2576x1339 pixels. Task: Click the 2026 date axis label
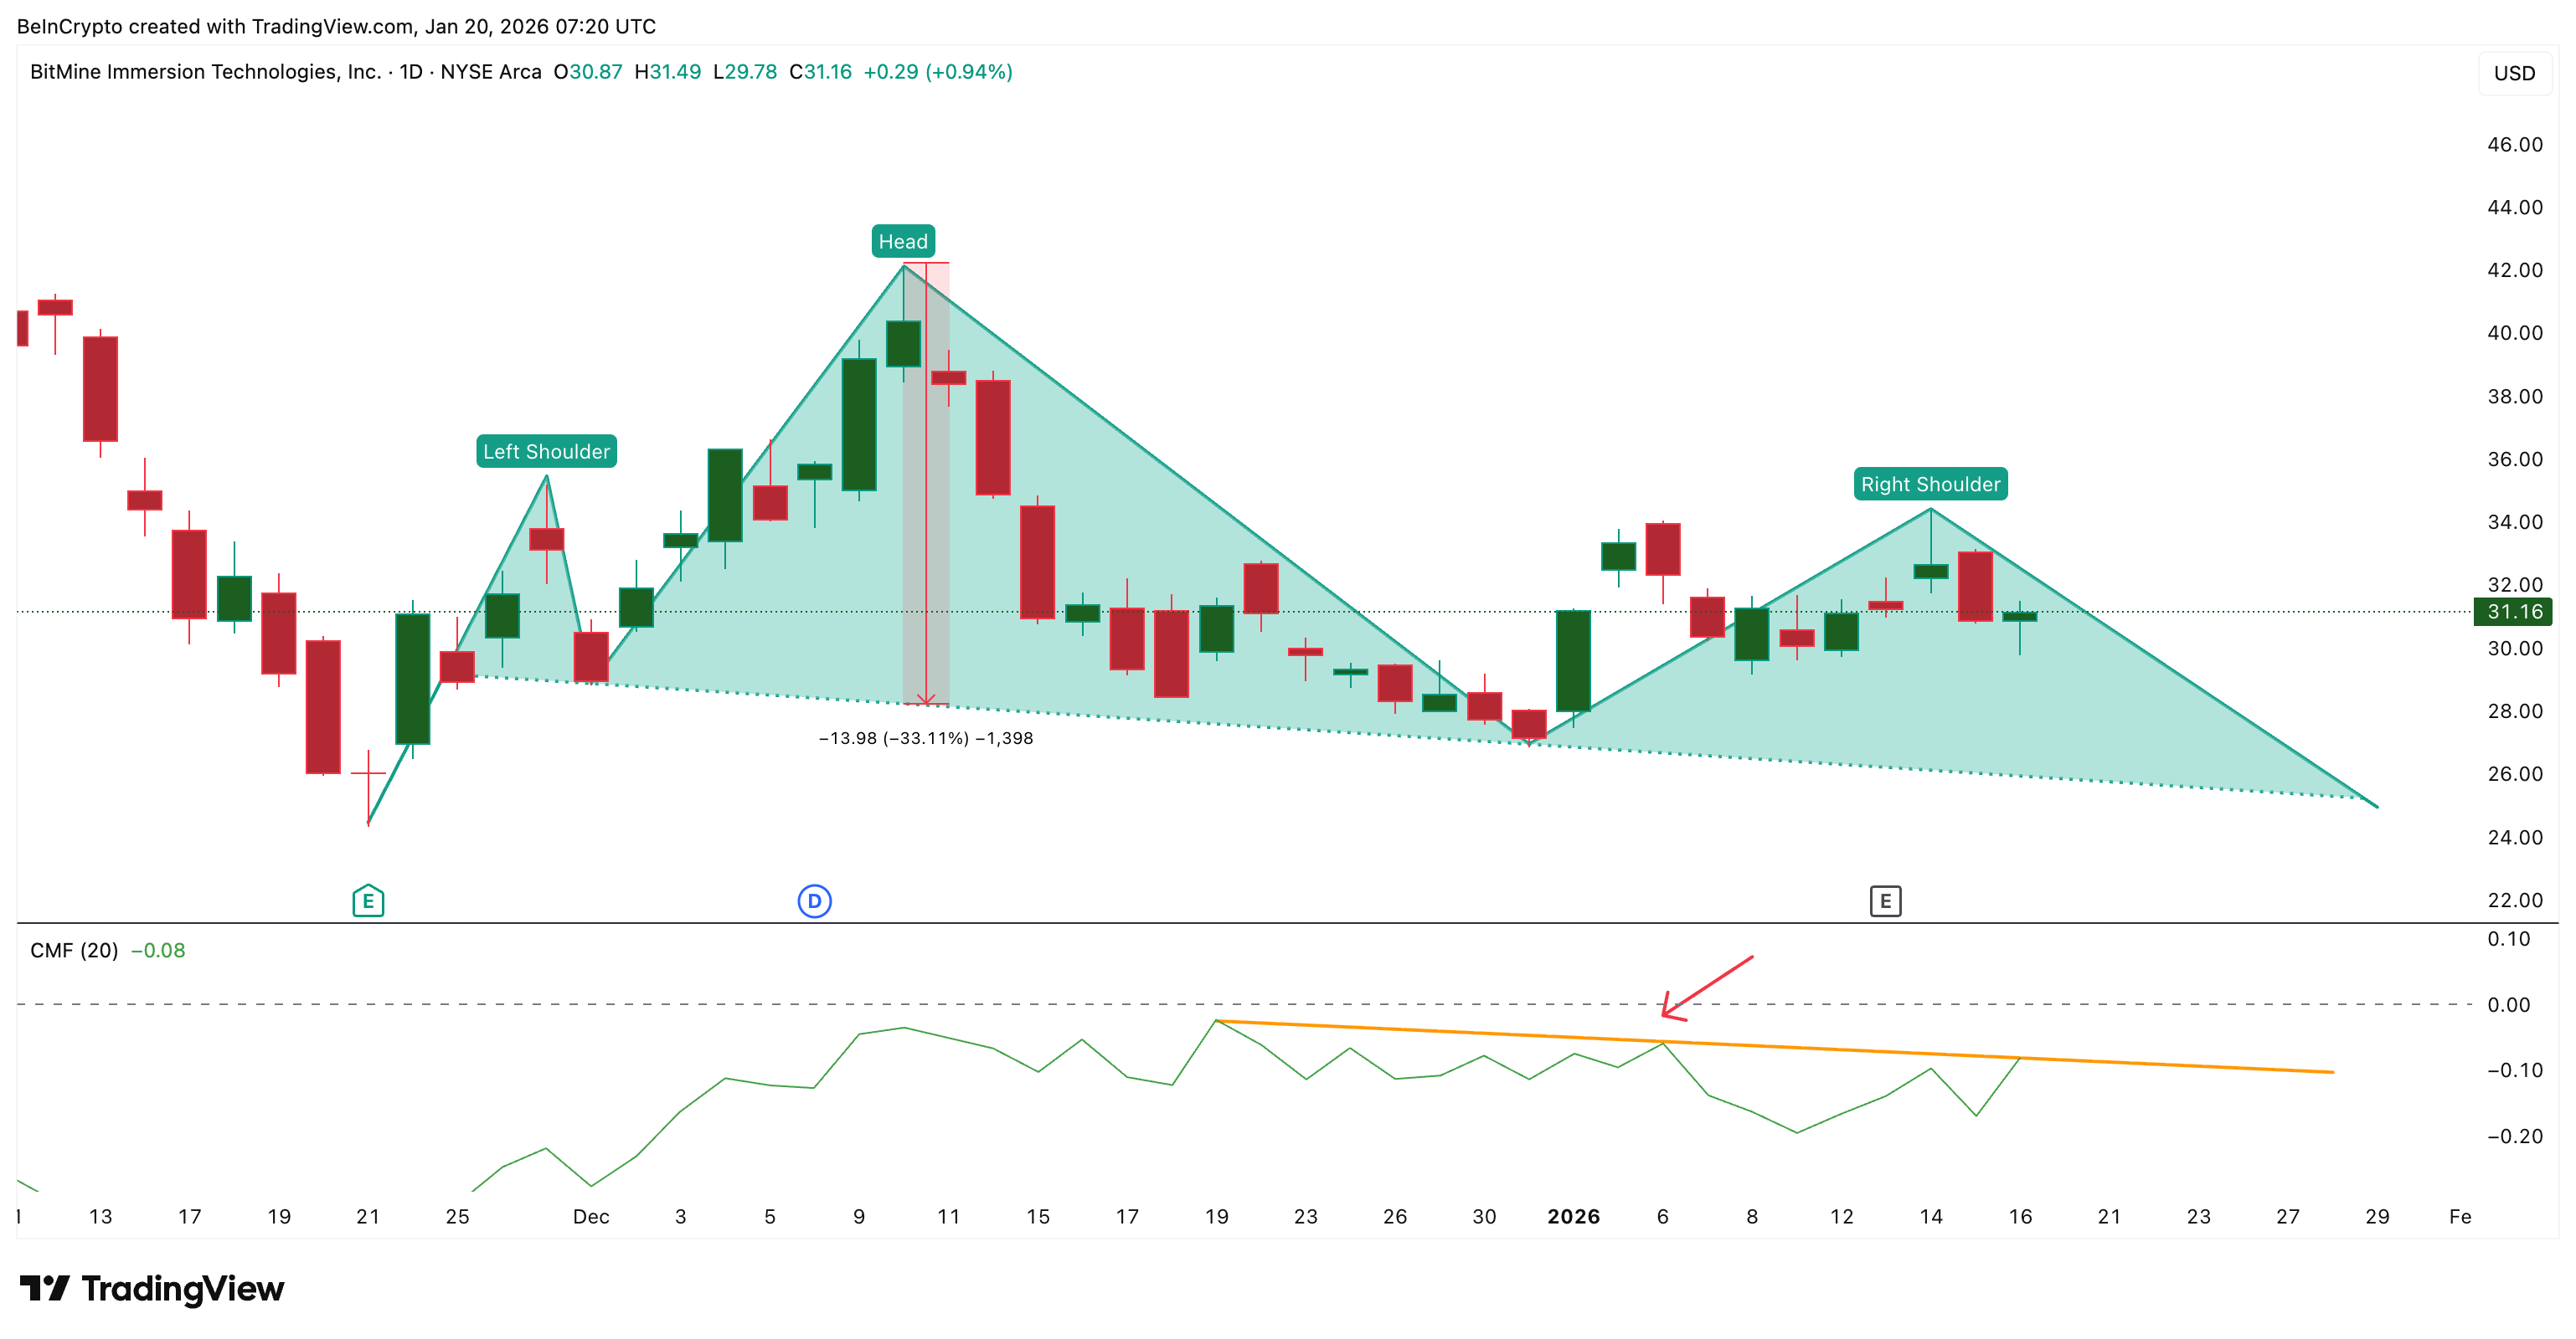[1573, 1216]
